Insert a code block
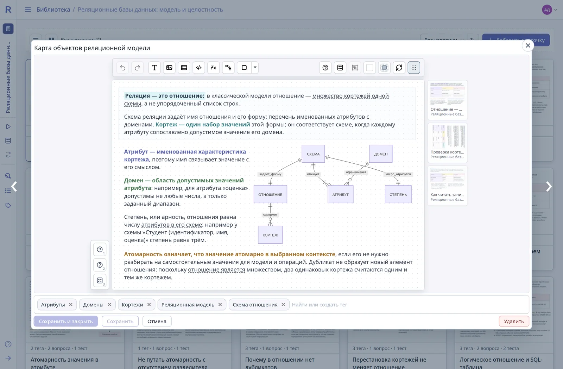 point(199,68)
